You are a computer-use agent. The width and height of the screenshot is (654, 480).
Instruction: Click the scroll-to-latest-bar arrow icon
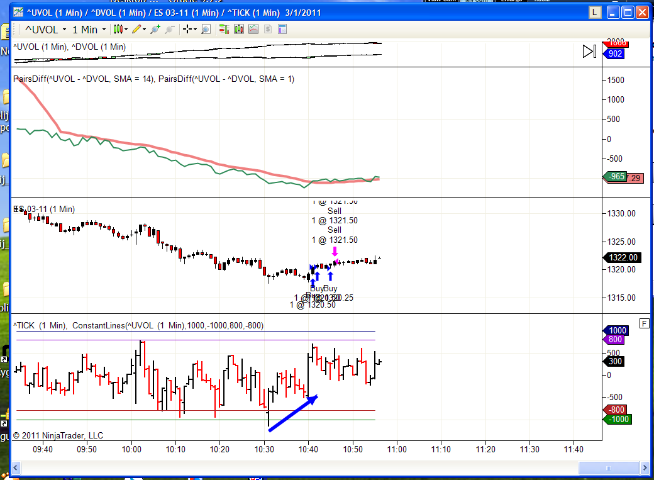pyautogui.click(x=589, y=52)
